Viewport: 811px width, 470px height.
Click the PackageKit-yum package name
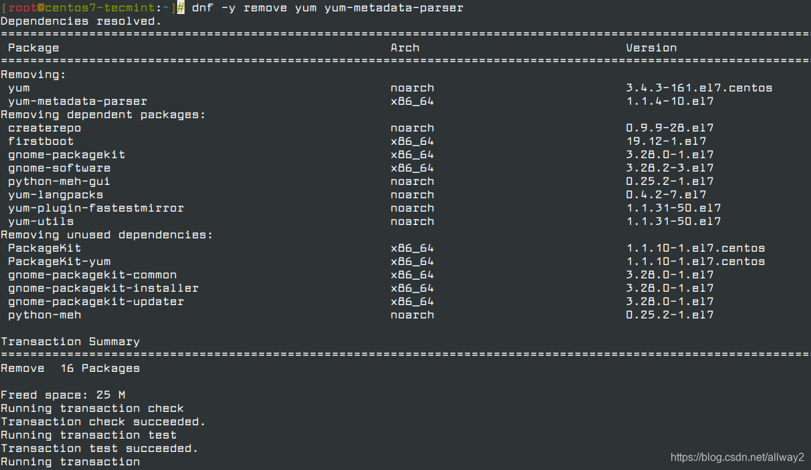(60, 262)
